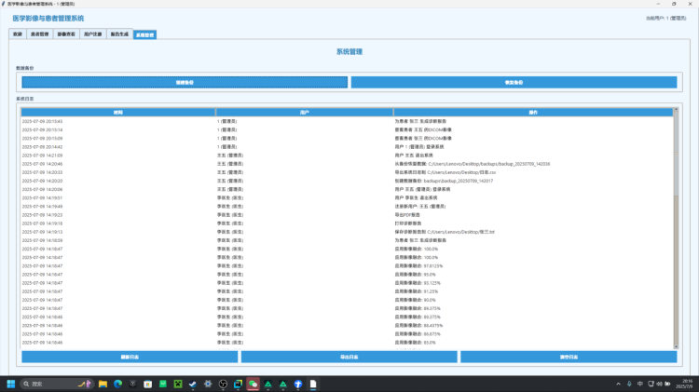Screen dimensions: 699x392
Task: Open the 影像查看 tab
Action: click(66, 34)
